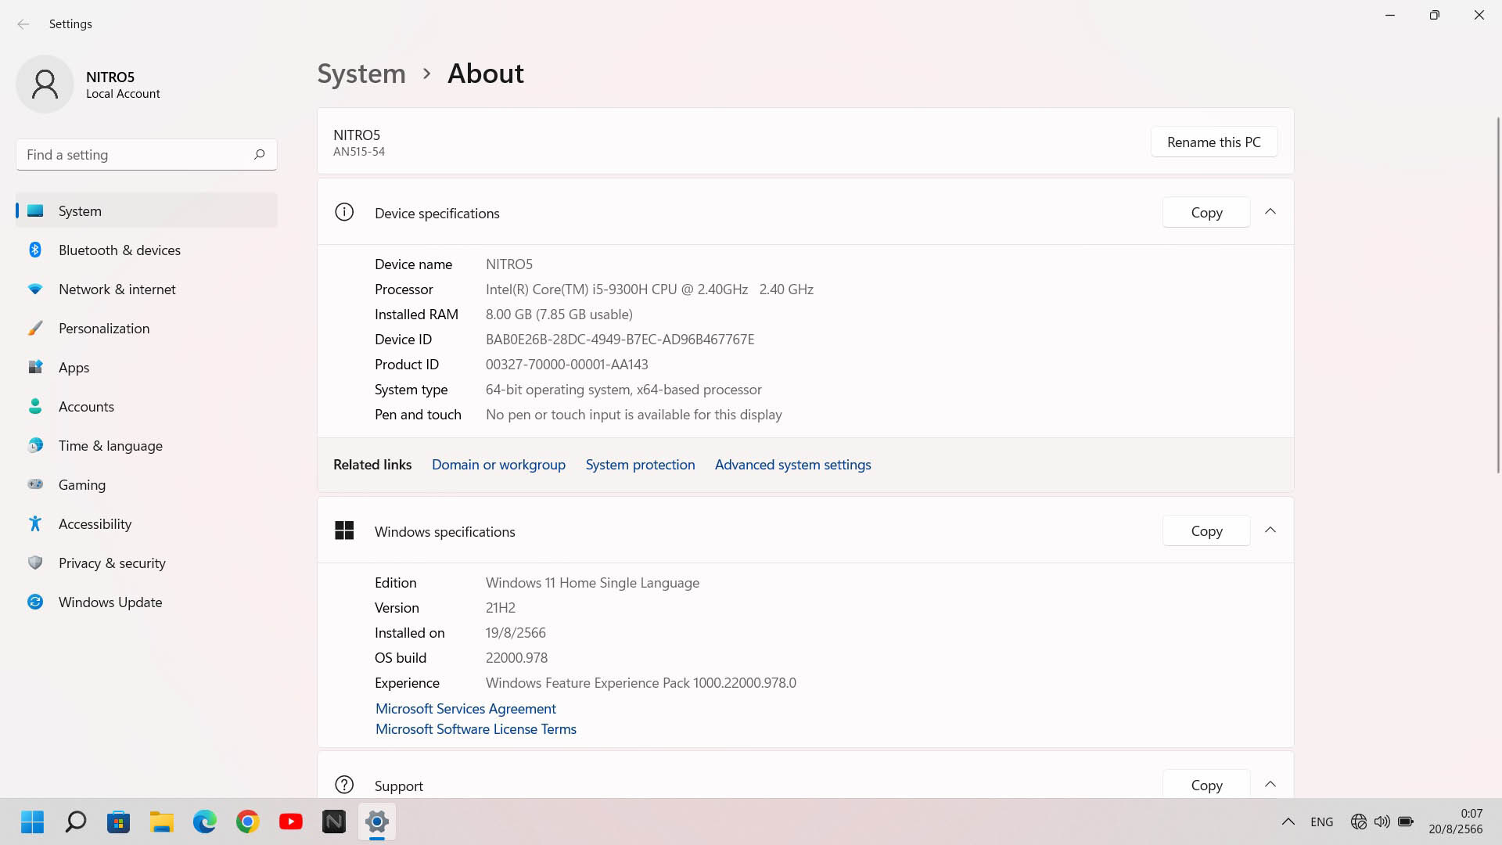Open System protection link
Image resolution: width=1502 pixels, height=845 pixels.
[x=640, y=464]
